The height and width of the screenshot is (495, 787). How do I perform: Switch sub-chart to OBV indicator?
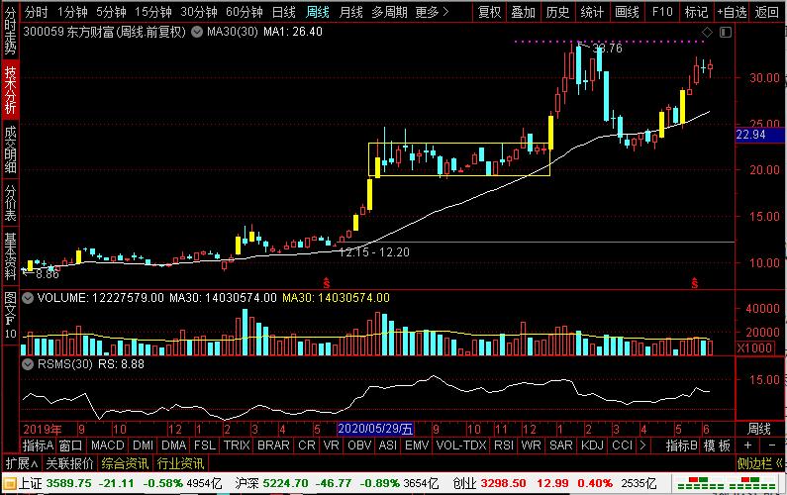click(x=359, y=445)
